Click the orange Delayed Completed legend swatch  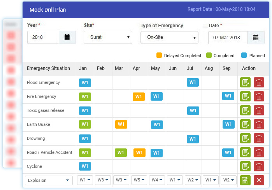[159, 55]
